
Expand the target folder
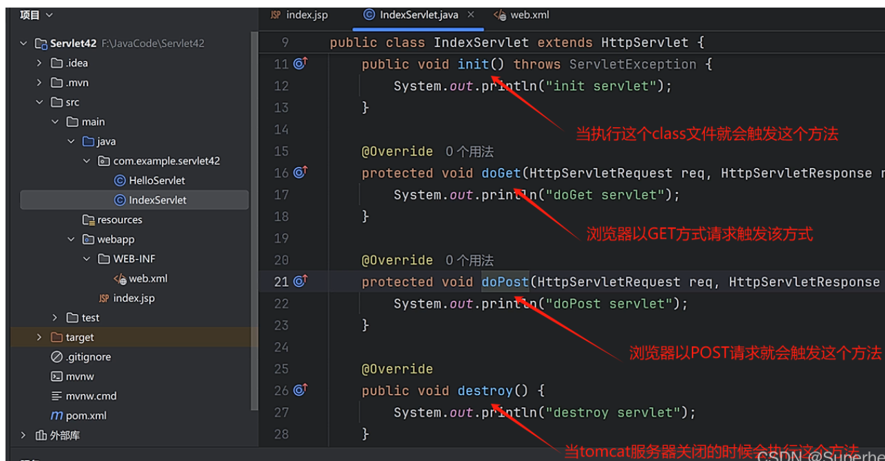[x=39, y=337]
